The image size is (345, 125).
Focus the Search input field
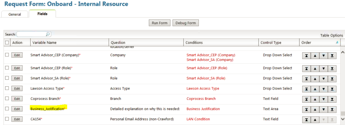(32, 34)
